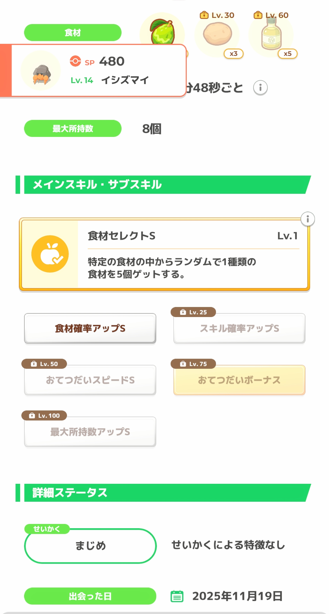Screen dimensions: 329x614
Task: Tap the locked おてつだいスピードS sub skill
Action: point(90,380)
